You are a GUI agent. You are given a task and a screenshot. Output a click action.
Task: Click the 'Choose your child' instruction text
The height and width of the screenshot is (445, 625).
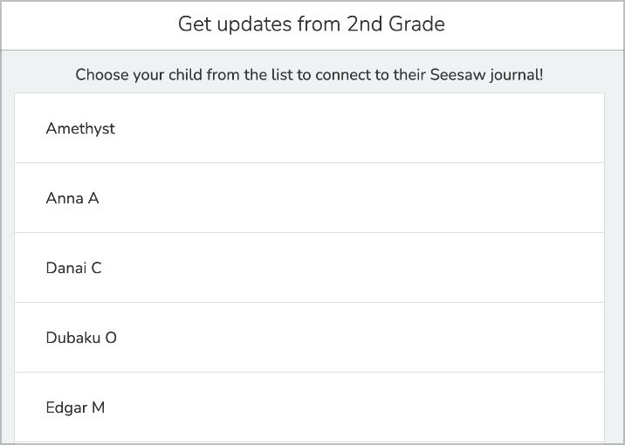(x=309, y=74)
